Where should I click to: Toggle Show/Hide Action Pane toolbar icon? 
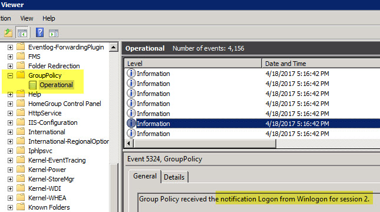click(x=54, y=33)
